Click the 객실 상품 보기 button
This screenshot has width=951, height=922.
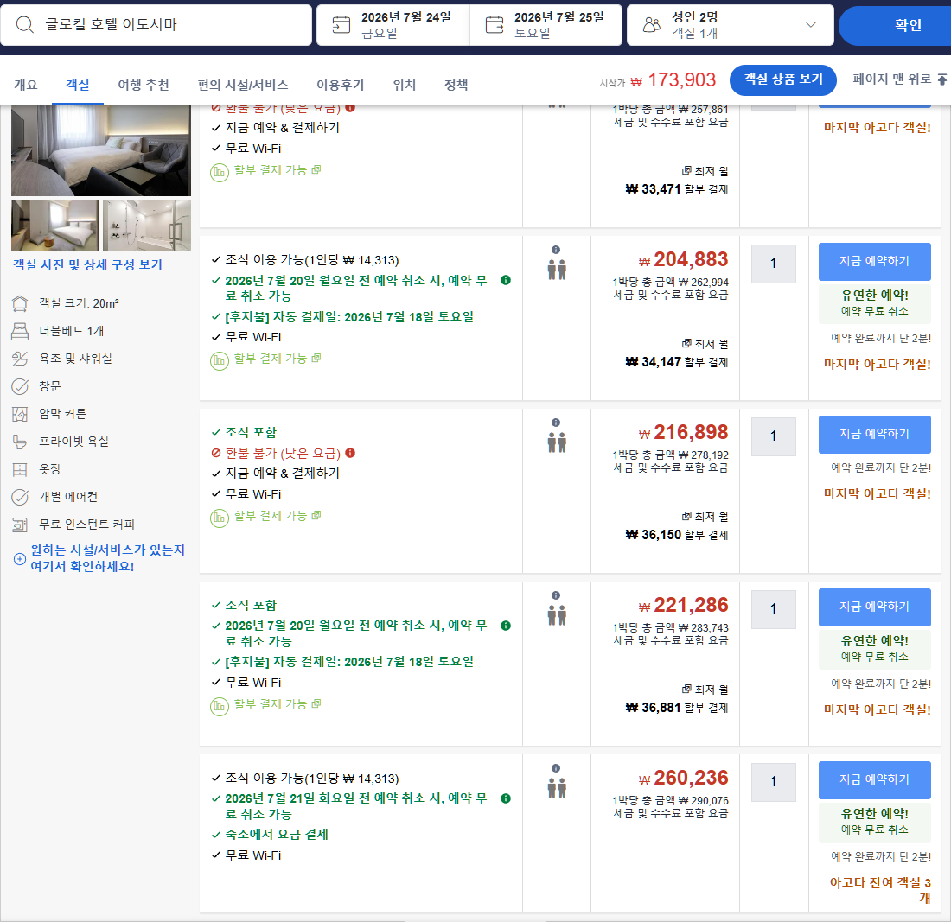click(783, 79)
